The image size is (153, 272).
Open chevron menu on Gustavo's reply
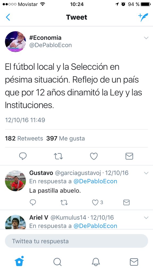(x=146, y=173)
